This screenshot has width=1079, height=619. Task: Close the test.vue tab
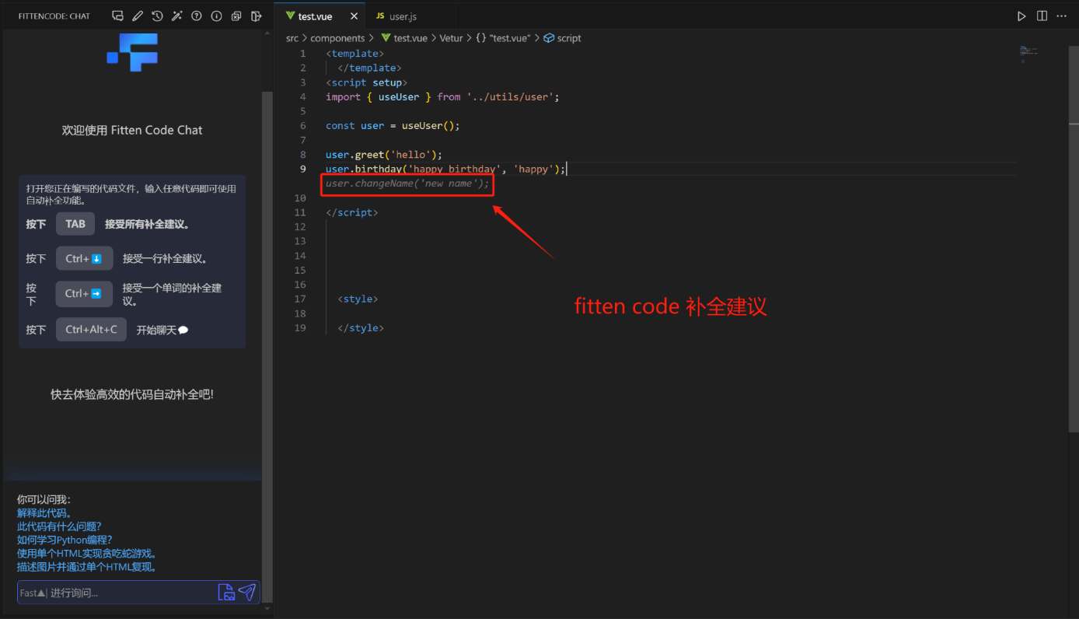(x=354, y=16)
